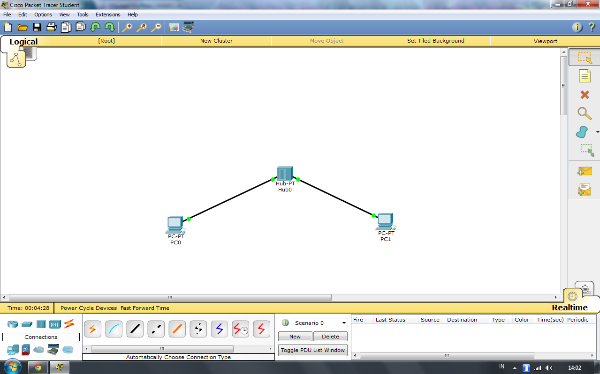The height and width of the screenshot is (374, 600).
Task: Open the View menu
Action: point(64,15)
